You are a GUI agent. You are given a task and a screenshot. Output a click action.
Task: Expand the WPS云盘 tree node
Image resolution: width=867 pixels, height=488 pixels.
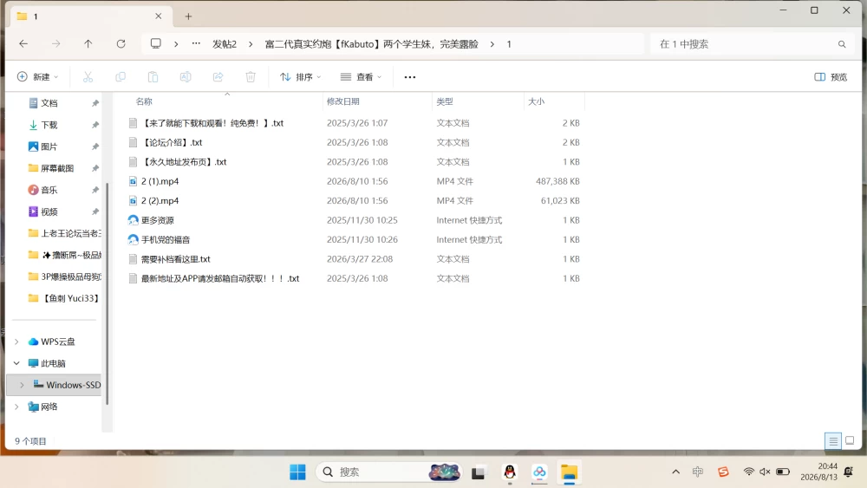[x=16, y=342]
